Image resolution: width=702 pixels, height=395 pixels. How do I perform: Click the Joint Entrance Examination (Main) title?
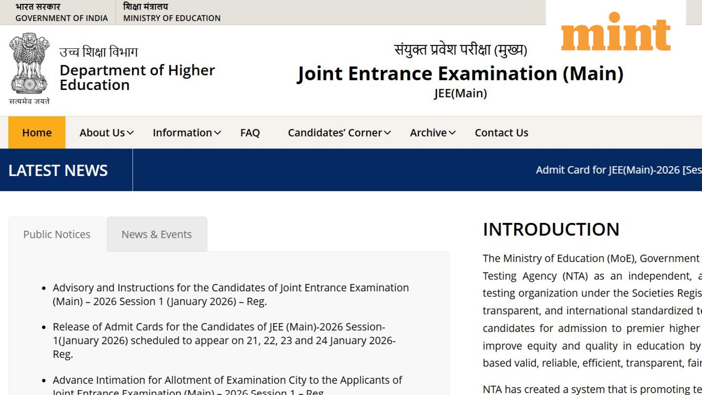click(461, 73)
